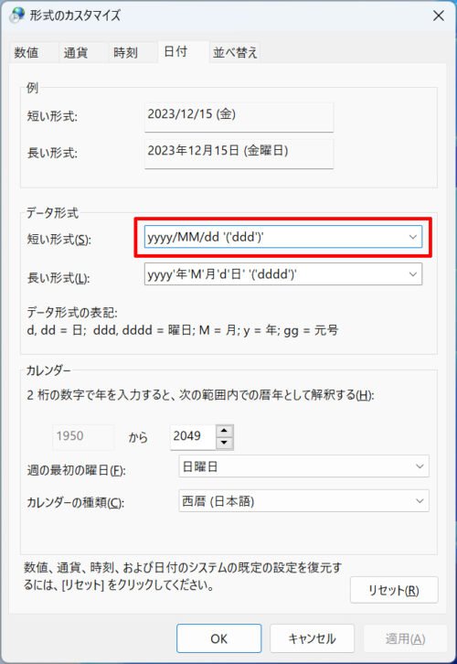
Task: Click the 長い形式 example field showing 2023年12月15日
Action: pyautogui.click(x=239, y=154)
